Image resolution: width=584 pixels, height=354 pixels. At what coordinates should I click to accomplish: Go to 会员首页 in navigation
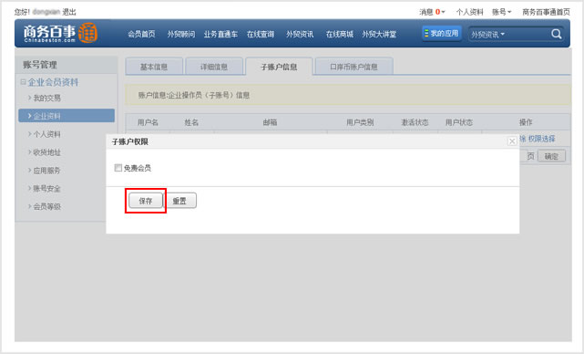click(141, 34)
